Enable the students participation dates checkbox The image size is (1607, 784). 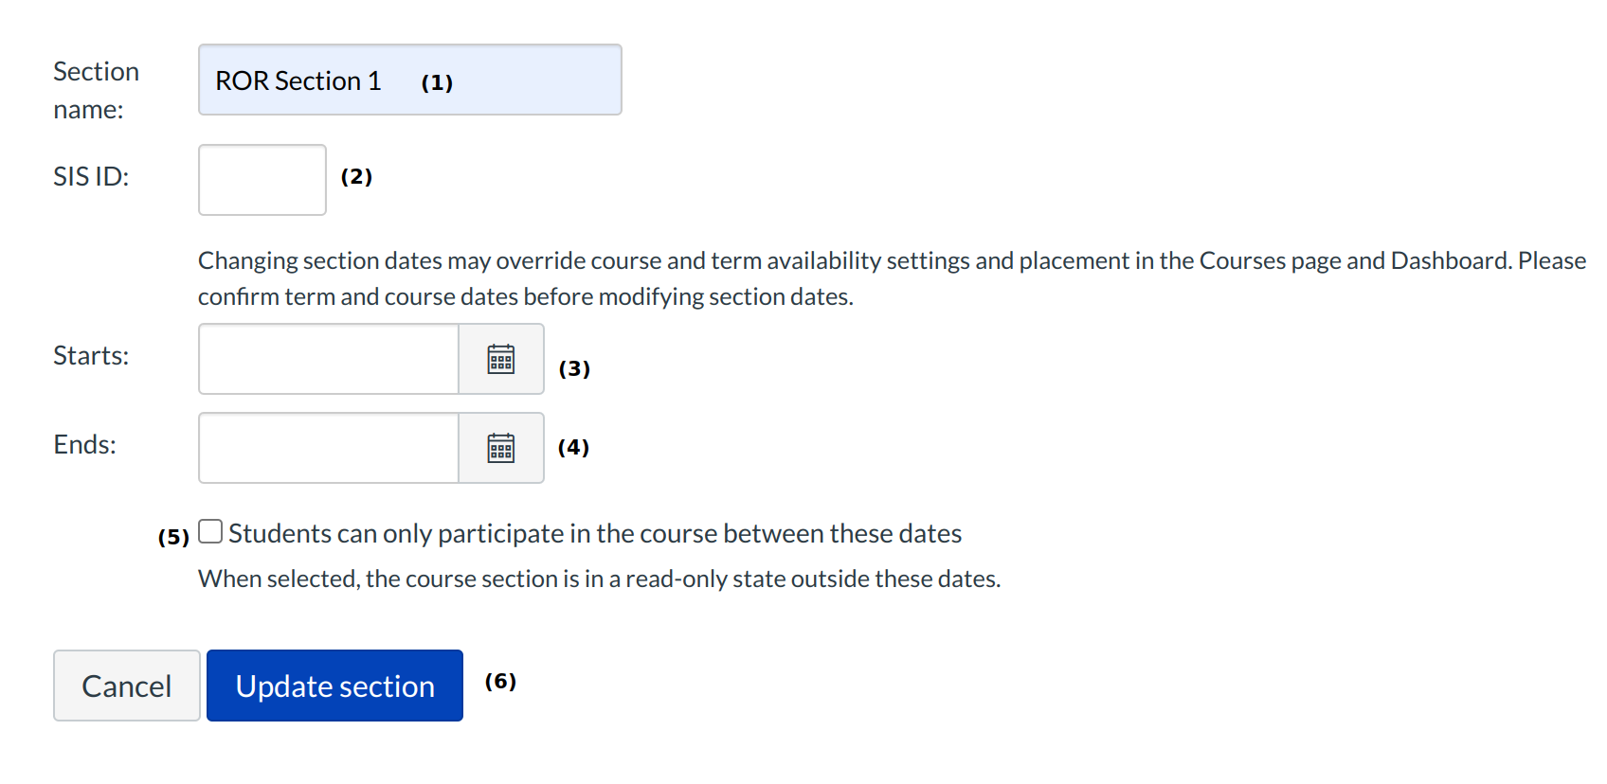tap(210, 532)
